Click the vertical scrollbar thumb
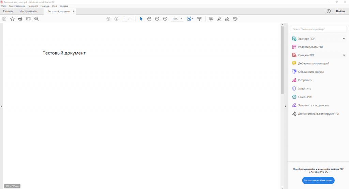Screen dimensions: 349x189 point(283,60)
